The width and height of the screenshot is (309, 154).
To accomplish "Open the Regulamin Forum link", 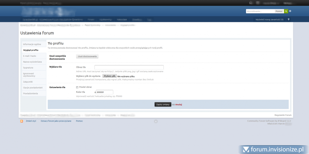I will pos(283,115).
